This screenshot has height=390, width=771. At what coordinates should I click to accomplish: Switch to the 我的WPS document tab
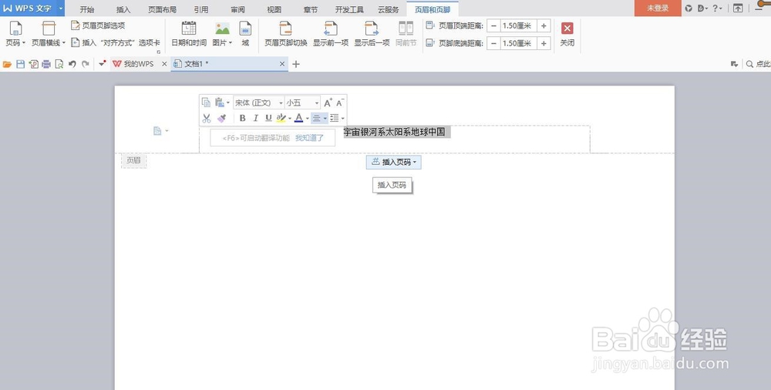[x=133, y=64]
